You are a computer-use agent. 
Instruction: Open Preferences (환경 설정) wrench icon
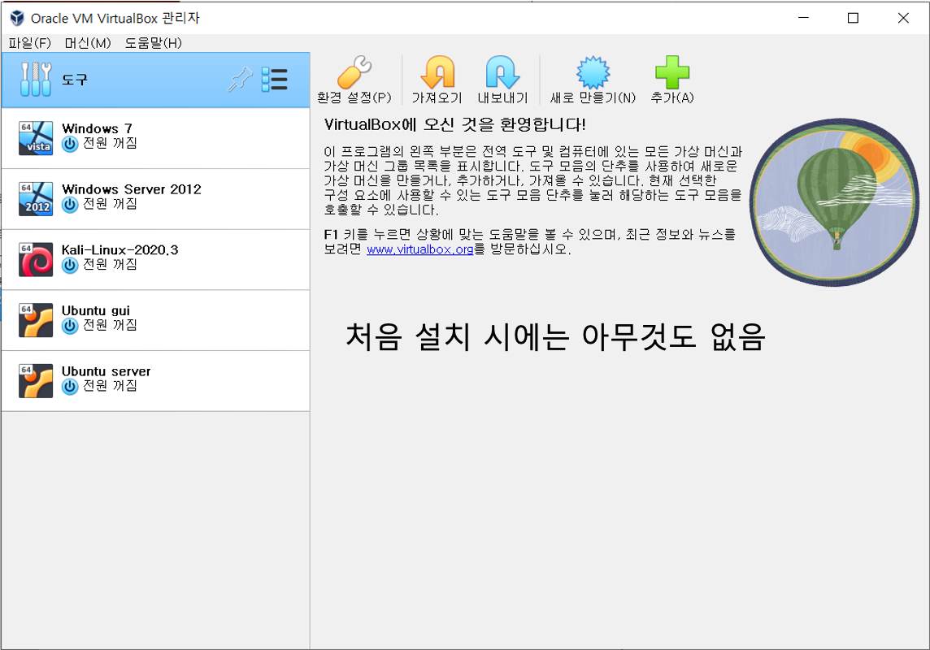coord(354,72)
